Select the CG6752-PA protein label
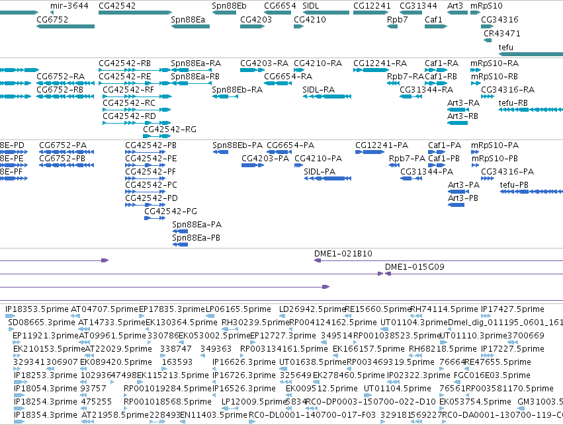 point(63,145)
